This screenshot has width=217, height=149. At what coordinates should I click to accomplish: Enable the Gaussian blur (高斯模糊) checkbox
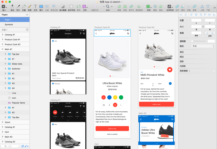(214, 71)
